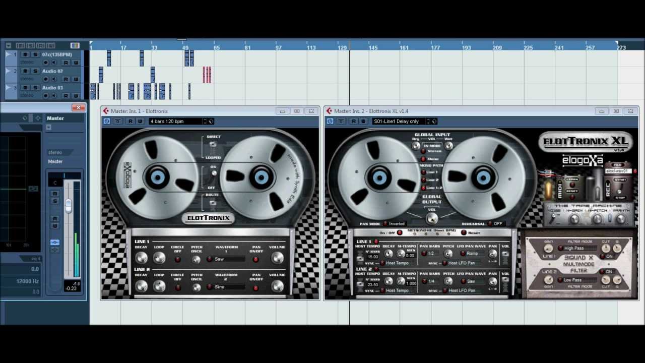Toggle Line 2 Pan On/Off LED in Elottronix
The height and width of the screenshot is (363, 645).
click(x=256, y=287)
